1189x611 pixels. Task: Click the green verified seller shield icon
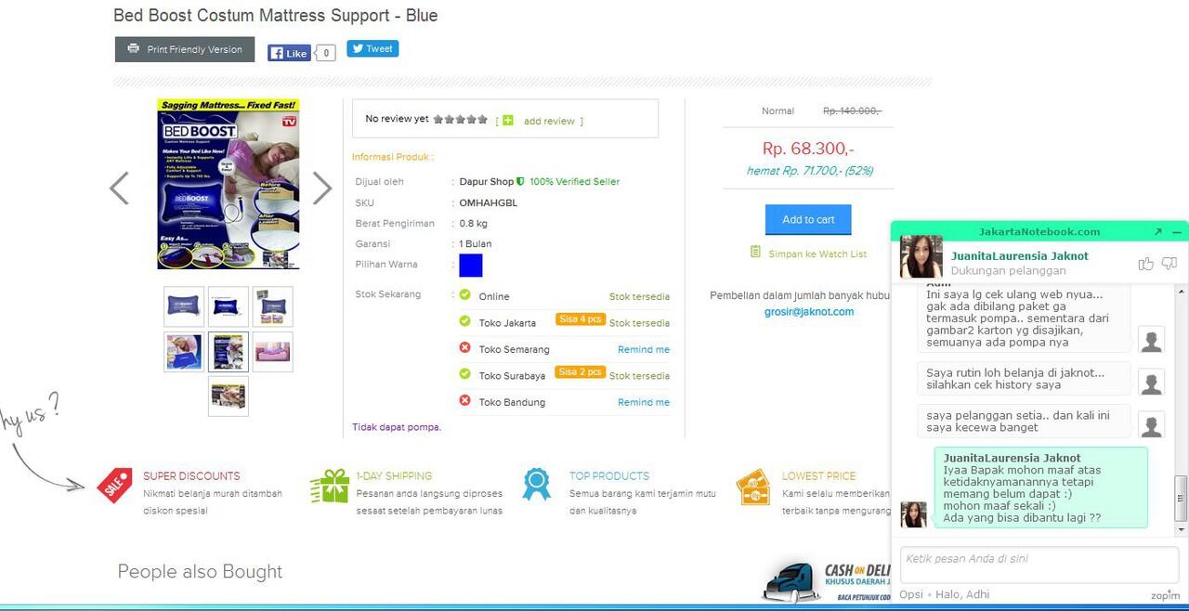pyautogui.click(x=520, y=181)
